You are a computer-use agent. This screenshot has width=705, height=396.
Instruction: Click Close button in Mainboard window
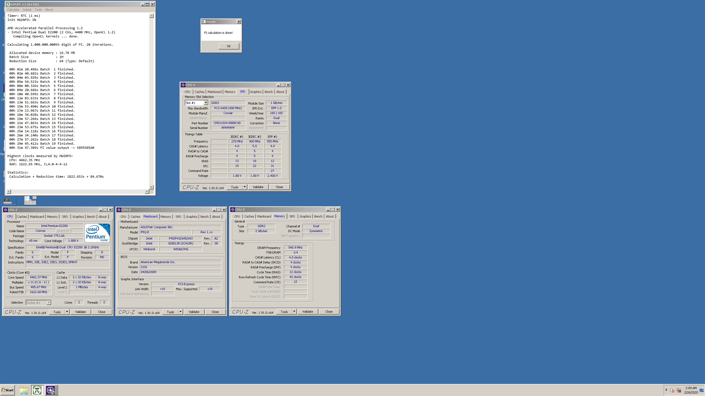(215, 312)
